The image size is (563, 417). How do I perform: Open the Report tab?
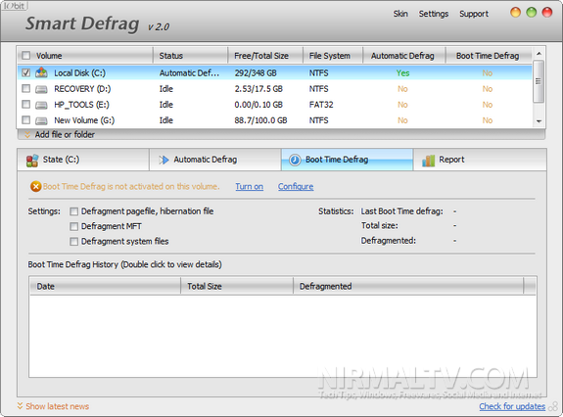click(x=480, y=160)
